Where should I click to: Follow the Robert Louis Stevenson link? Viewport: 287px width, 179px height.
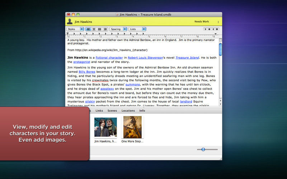145,58
